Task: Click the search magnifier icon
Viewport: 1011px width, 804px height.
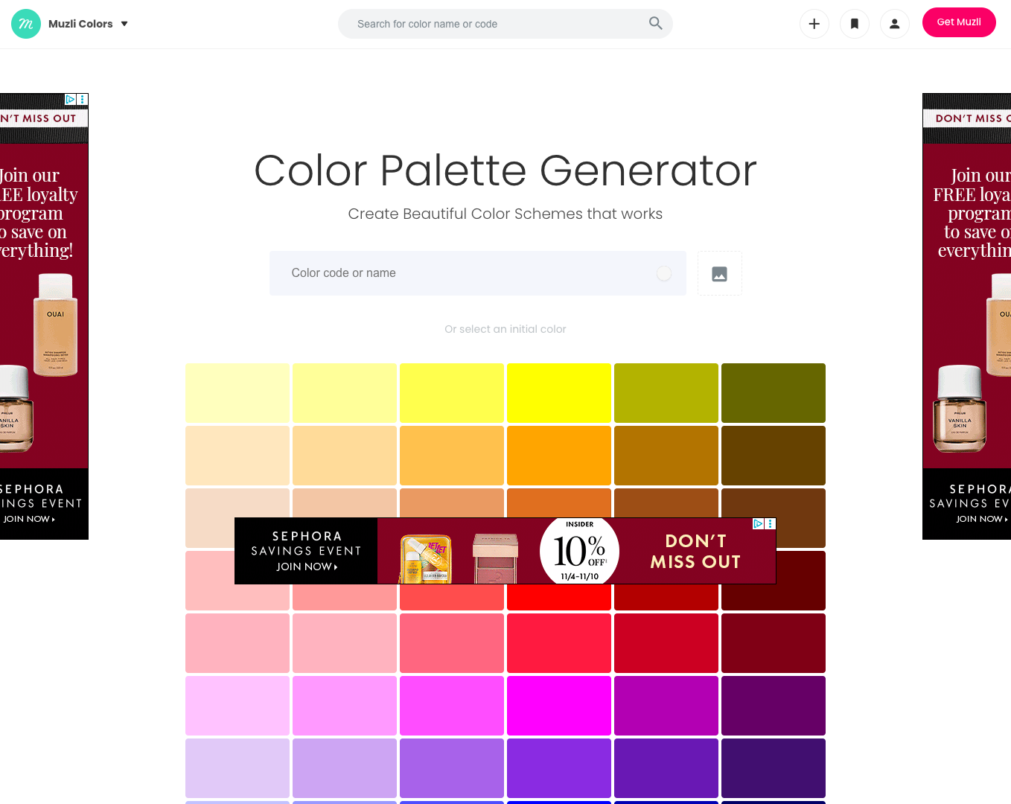Action: (655, 23)
